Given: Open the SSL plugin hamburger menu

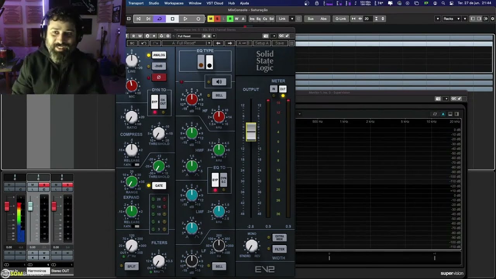Looking at the screenshot, I should [x=292, y=43].
